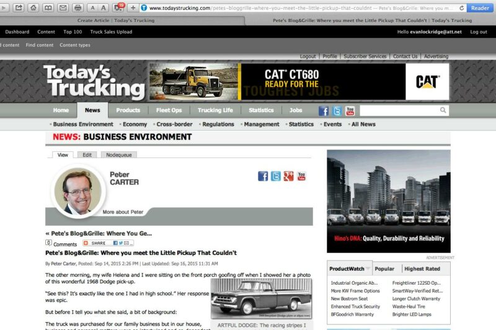Image resolution: width=496 pixels, height=330 pixels.
Task: Open the Edit tab of the article
Action: click(87, 154)
